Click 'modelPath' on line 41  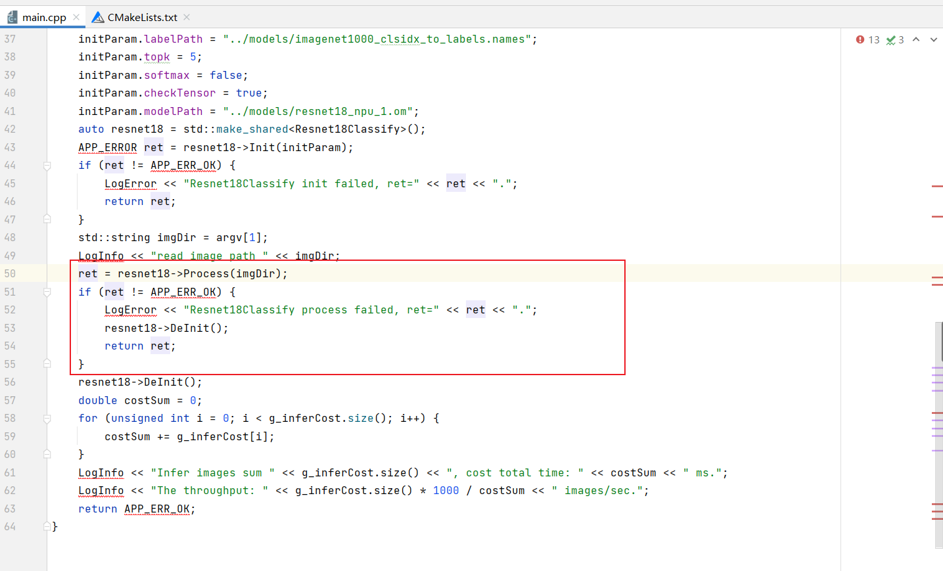point(173,112)
